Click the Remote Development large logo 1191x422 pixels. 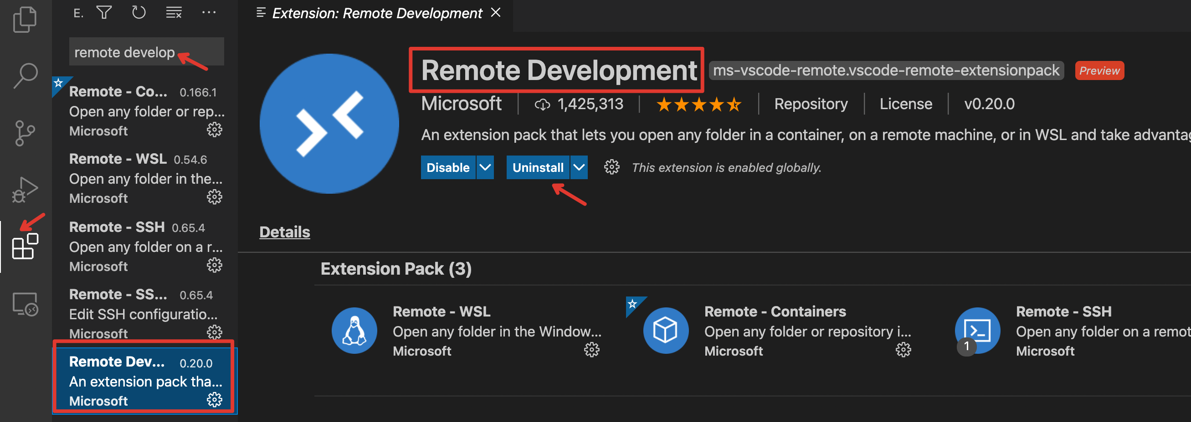tap(329, 124)
